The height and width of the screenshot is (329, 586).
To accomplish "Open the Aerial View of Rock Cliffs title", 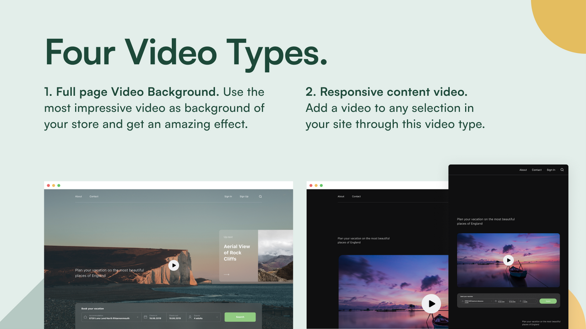I will [237, 253].
